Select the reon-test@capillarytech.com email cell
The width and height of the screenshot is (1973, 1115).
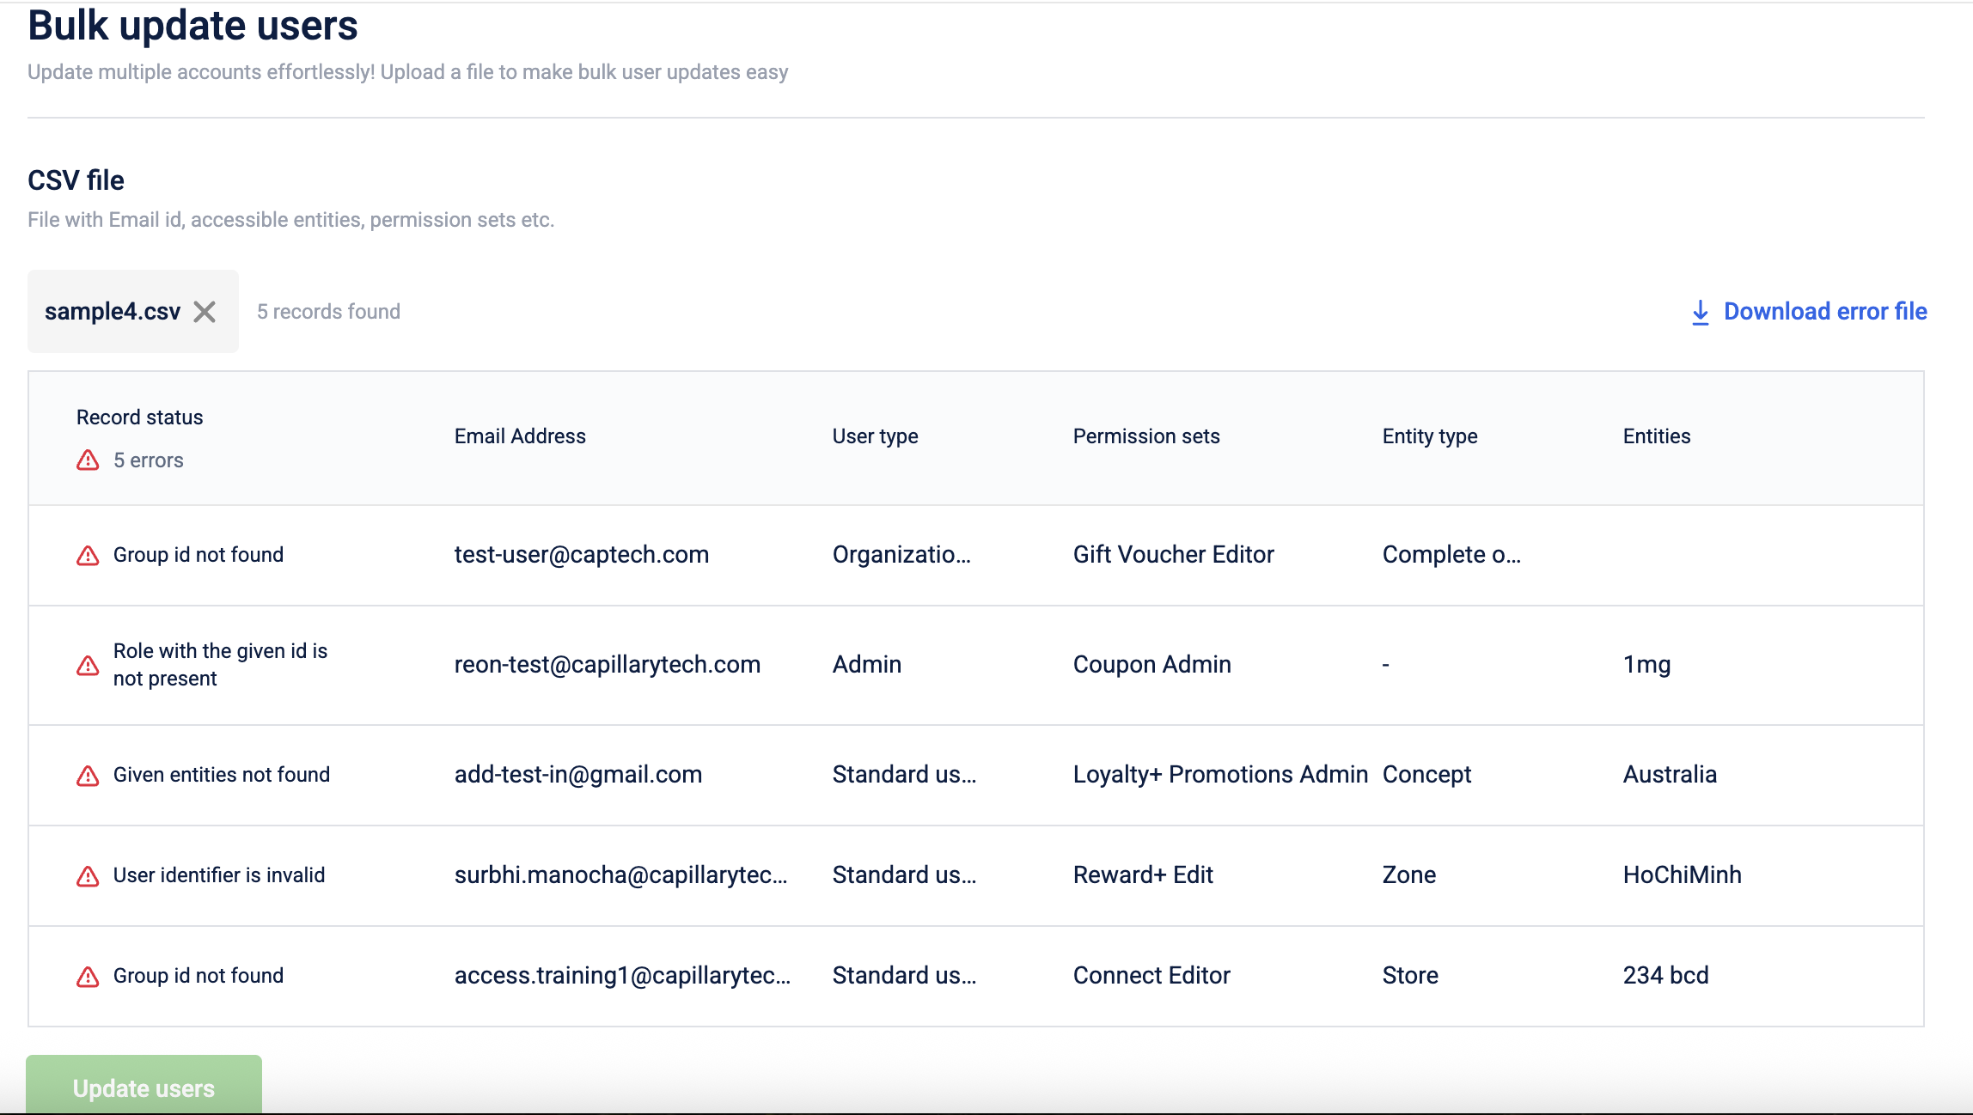(607, 665)
